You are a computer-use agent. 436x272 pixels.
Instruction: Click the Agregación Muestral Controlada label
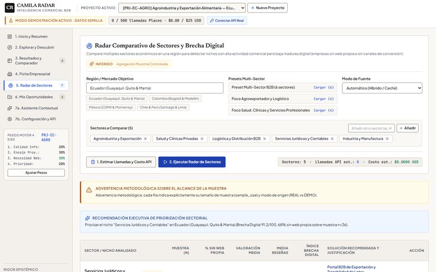point(142,64)
